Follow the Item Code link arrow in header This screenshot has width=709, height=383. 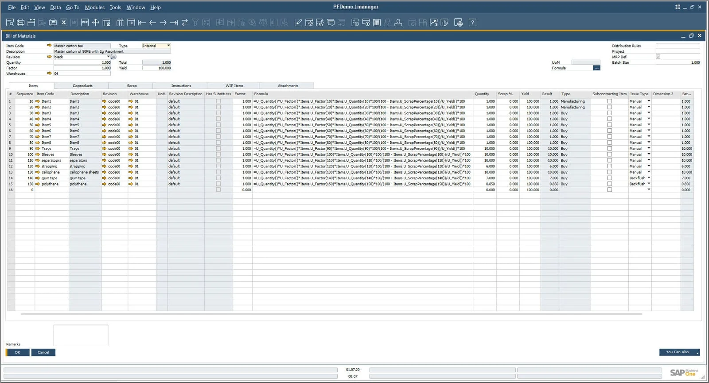49,46
